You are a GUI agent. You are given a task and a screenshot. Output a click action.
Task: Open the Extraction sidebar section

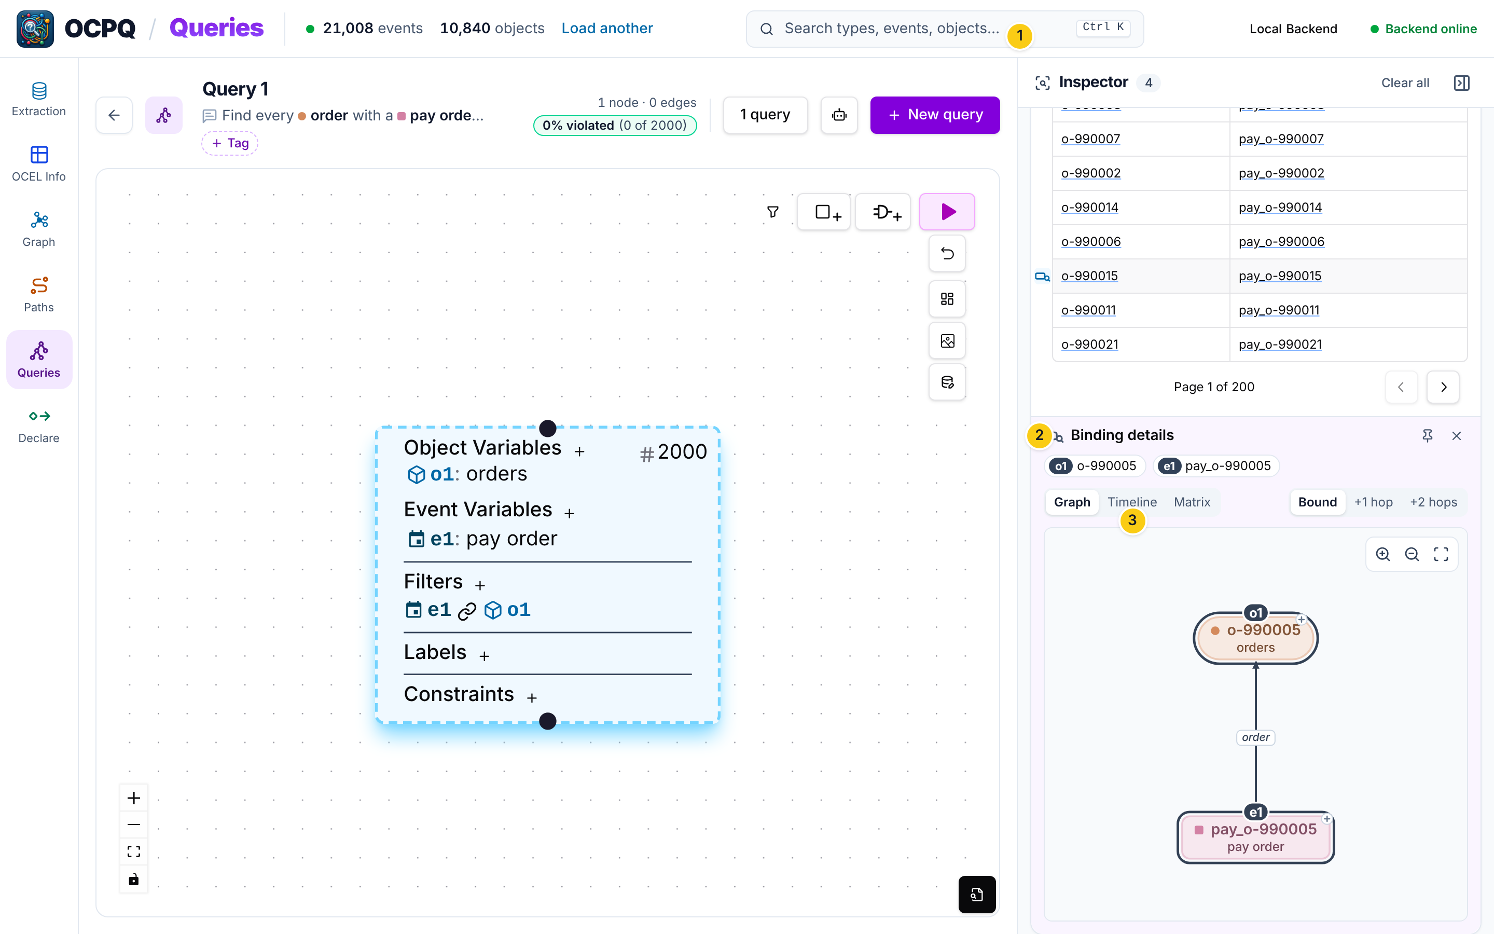click(39, 99)
